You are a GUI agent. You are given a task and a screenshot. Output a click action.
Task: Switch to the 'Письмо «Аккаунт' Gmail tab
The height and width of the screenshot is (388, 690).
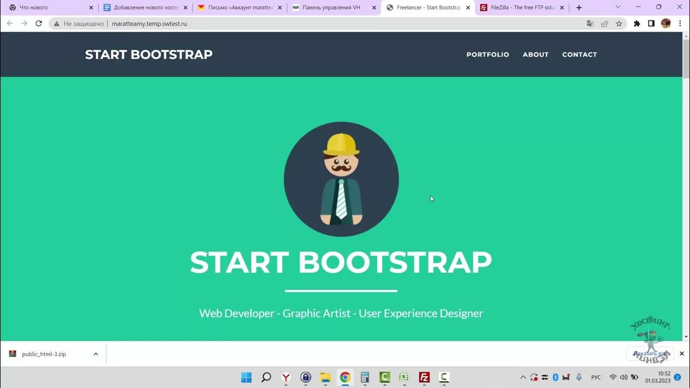pyautogui.click(x=240, y=8)
